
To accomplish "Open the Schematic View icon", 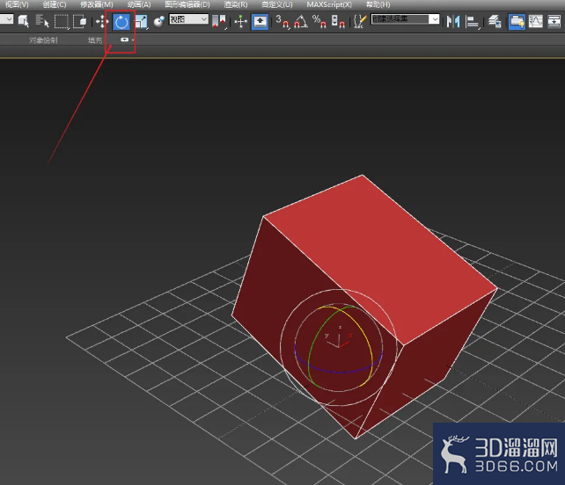I will tap(554, 22).
